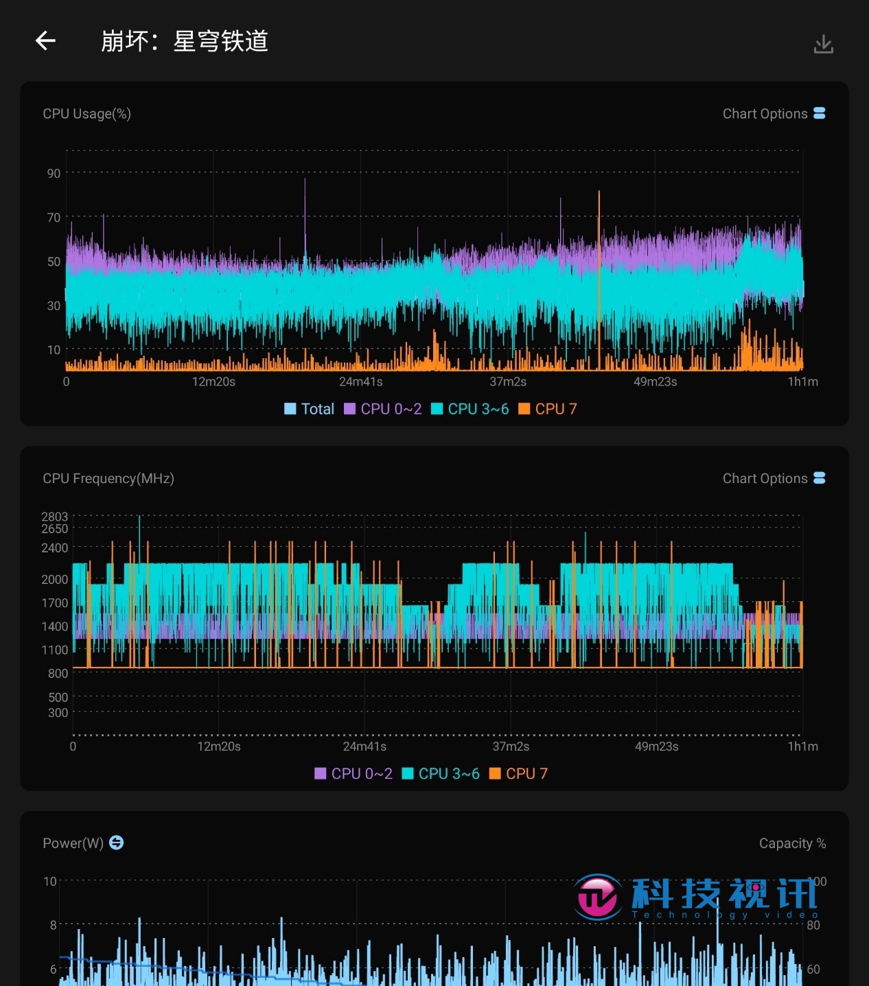
Task: Click the Total legend color square
Action: (290, 409)
